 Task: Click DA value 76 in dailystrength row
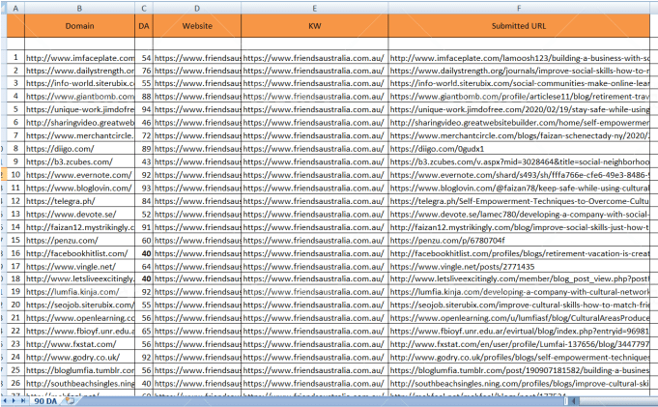coord(144,71)
